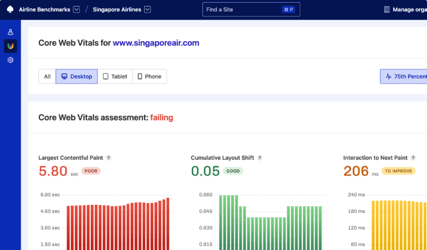This screenshot has height=250, width=427.
Task: Click the TO IMPROVE badge beside 206 ms
Action: tap(398, 171)
